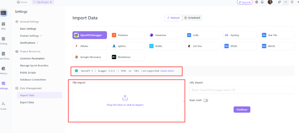The height and width of the screenshot is (133, 299).
Task: Click the OpenAPI/Swagger data URL field
Action: [x=242, y=90]
